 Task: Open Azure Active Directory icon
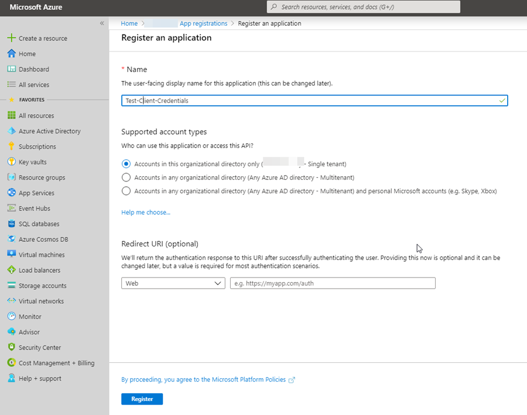[12, 131]
